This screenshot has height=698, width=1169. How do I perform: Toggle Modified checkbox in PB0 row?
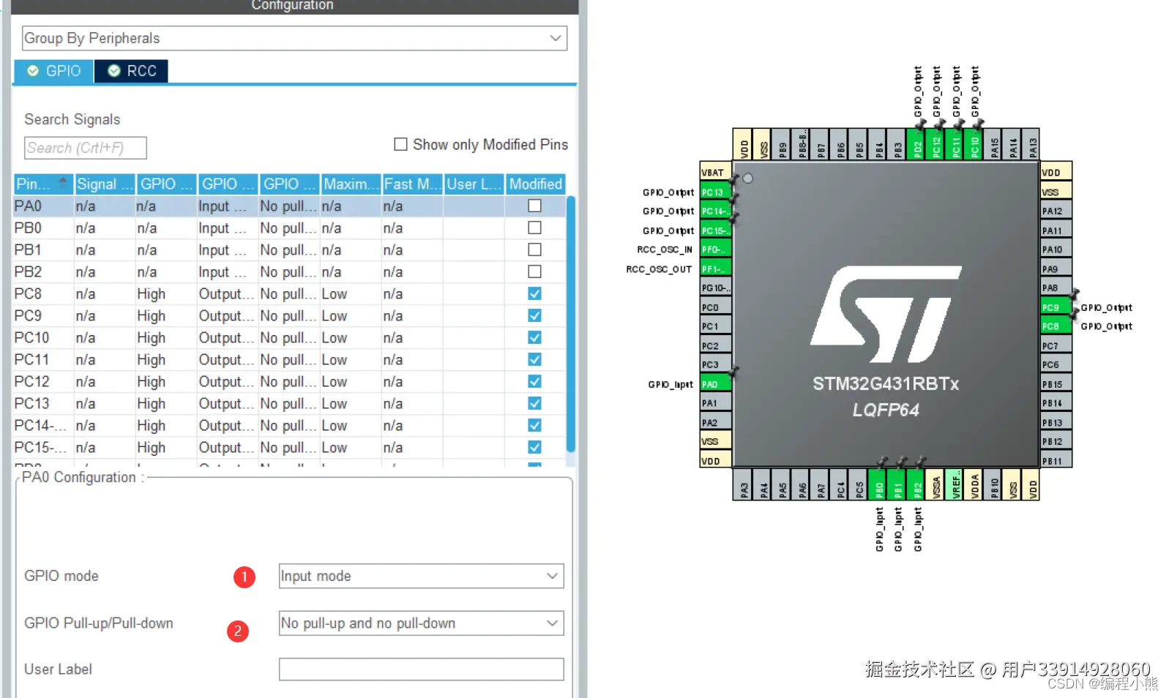click(x=535, y=228)
